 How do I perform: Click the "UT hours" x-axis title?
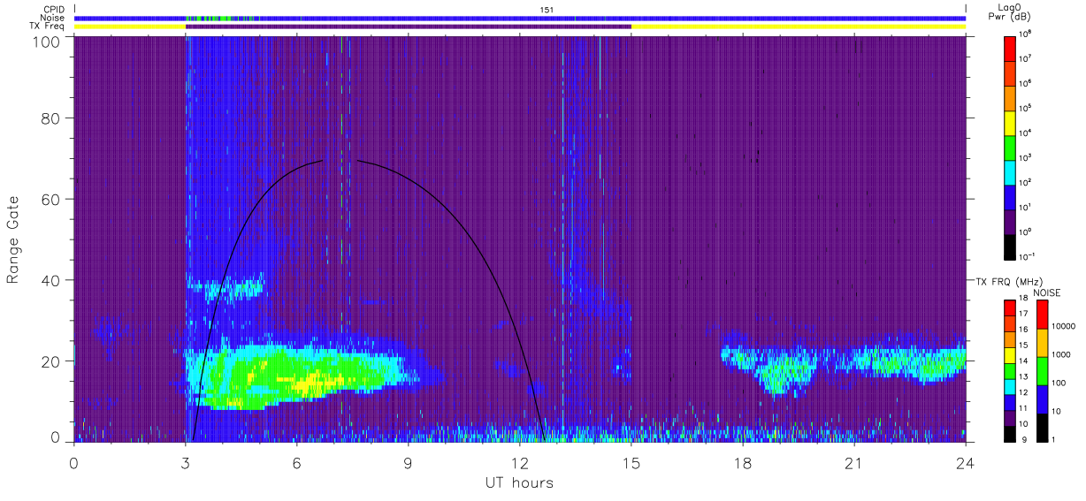tap(518, 482)
